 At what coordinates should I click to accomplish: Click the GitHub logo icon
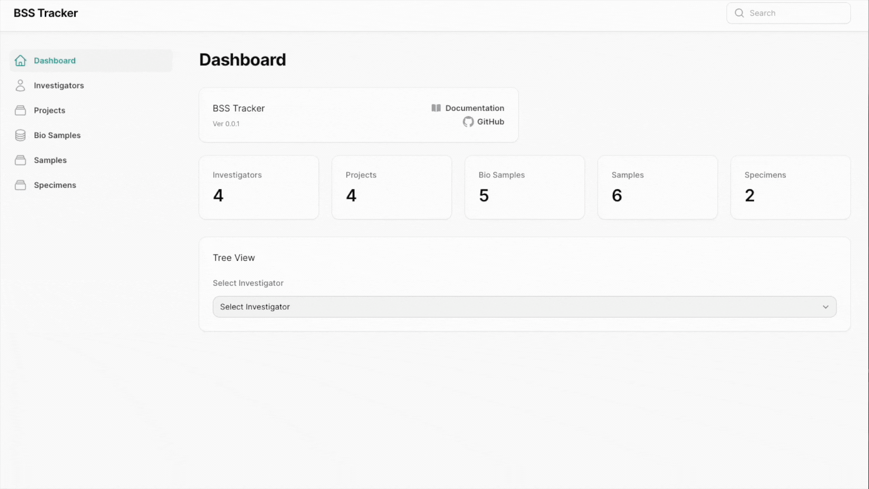pos(468,122)
